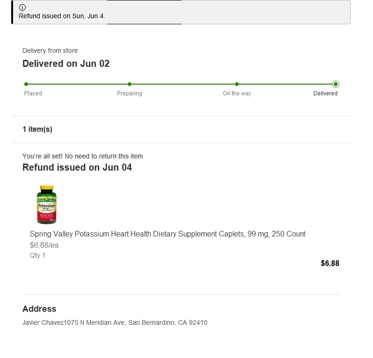The image size is (373, 358).
Task: Click the "Refund issued on Sun, Jun 4." banner text
Action: 62,16
